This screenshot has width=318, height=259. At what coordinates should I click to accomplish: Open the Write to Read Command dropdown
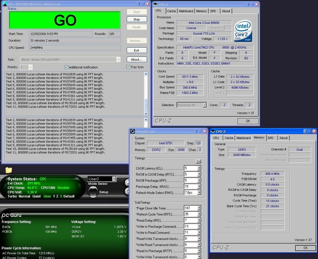[199, 232]
